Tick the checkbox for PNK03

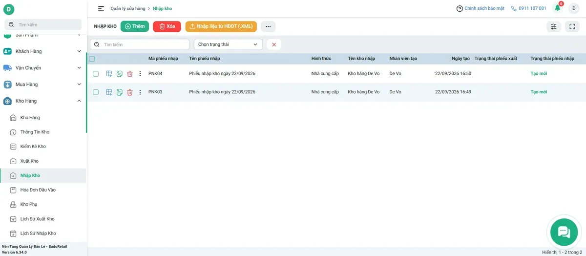96,92
